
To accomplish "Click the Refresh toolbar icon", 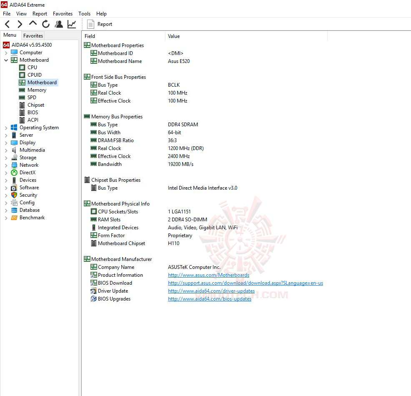I will [x=46, y=24].
